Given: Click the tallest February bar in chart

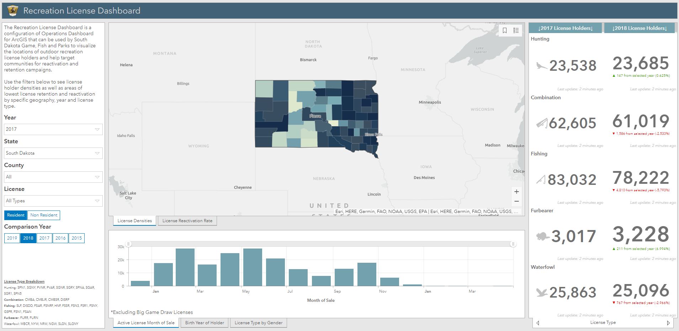Looking at the screenshot, I should (185, 267).
